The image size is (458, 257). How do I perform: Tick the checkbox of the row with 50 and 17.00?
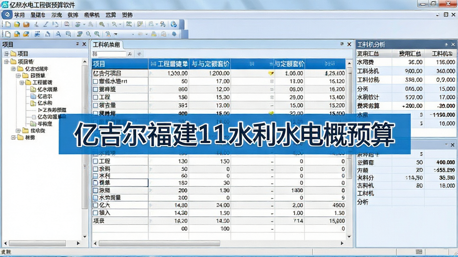[96, 81]
